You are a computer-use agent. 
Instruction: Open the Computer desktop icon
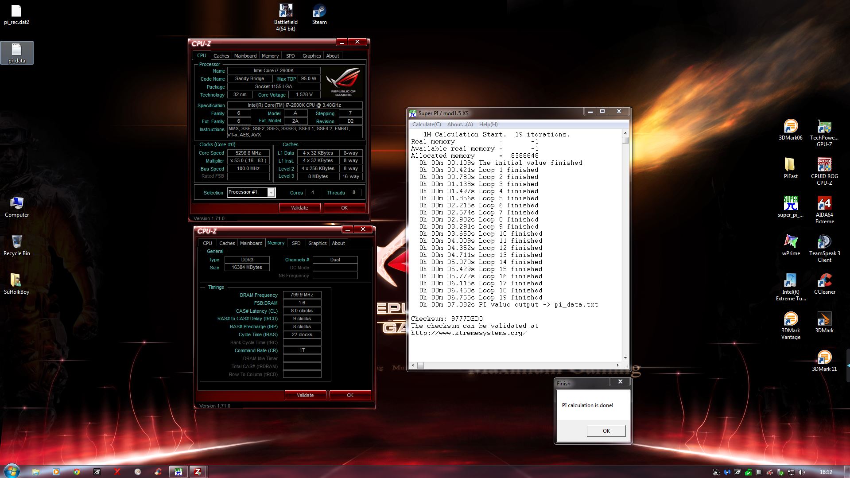(16, 206)
